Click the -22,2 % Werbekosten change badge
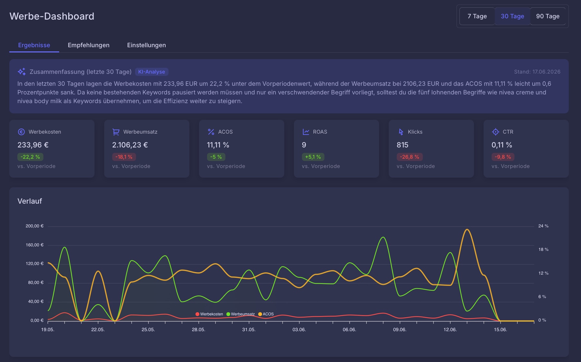Image resolution: width=581 pixels, height=362 pixels. (30, 157)
